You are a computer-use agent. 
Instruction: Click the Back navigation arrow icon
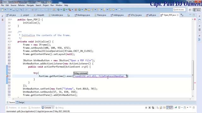click(114, 10)
